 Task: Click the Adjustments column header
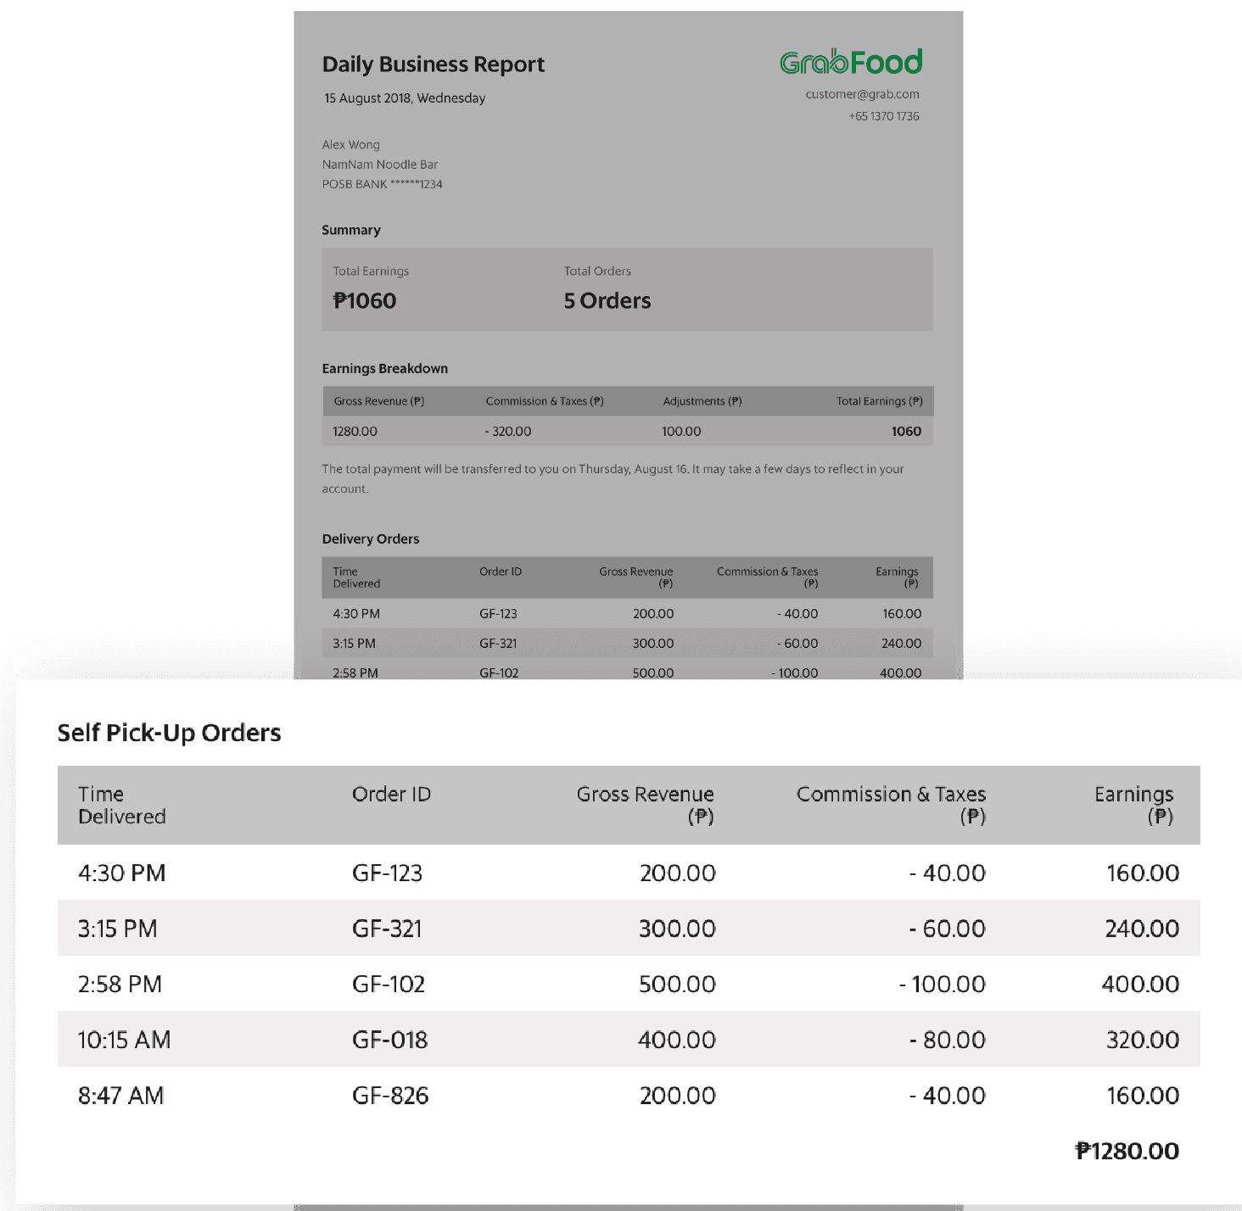point(702,401)
